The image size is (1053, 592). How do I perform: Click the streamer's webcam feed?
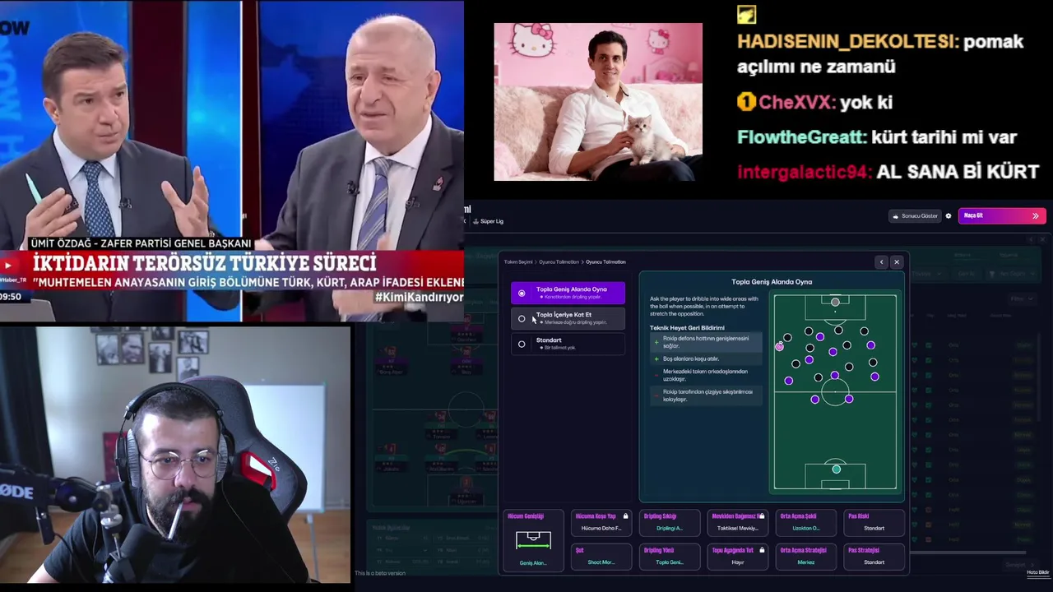click(x=175, y=455)
